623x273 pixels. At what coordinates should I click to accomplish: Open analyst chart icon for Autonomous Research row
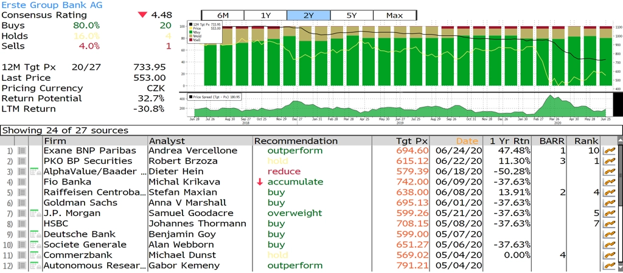[x=608, y=266]
